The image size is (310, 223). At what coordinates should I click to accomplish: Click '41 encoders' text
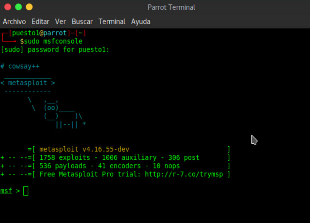tap(119, 166)
